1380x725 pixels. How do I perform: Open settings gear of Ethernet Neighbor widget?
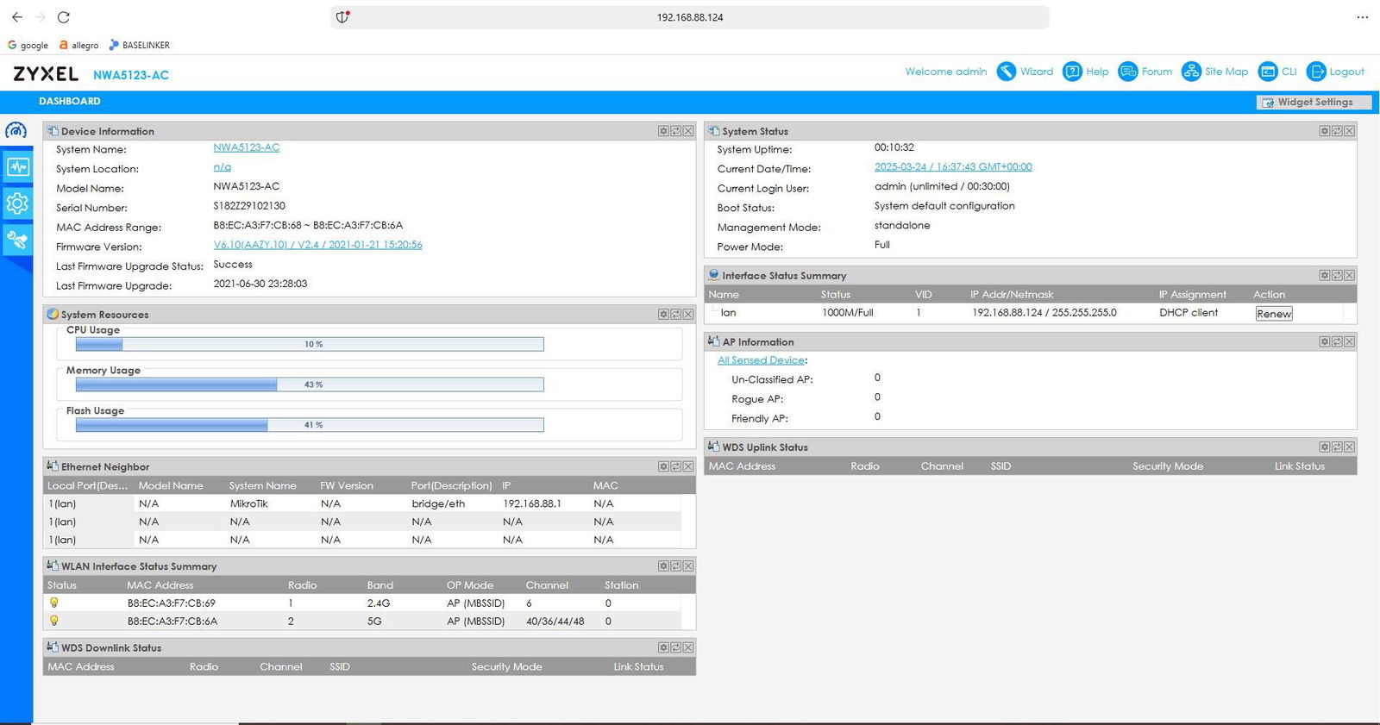(663, 466)
